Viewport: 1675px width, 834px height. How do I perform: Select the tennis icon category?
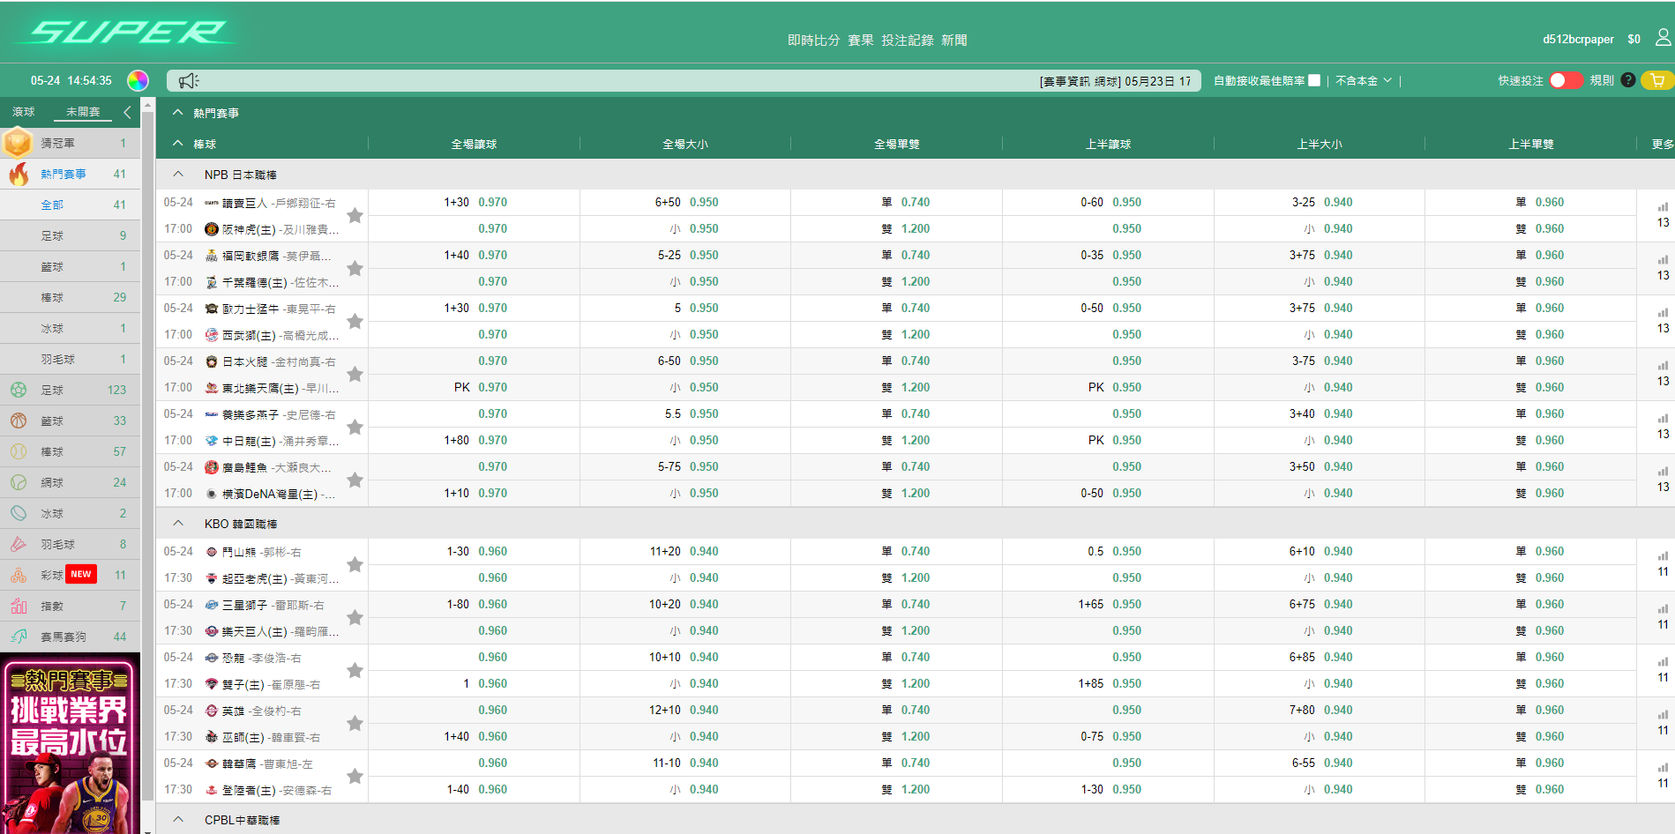click(x=19, y=482)
